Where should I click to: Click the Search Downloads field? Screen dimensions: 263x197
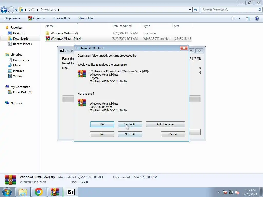click(x=229, y=10)
